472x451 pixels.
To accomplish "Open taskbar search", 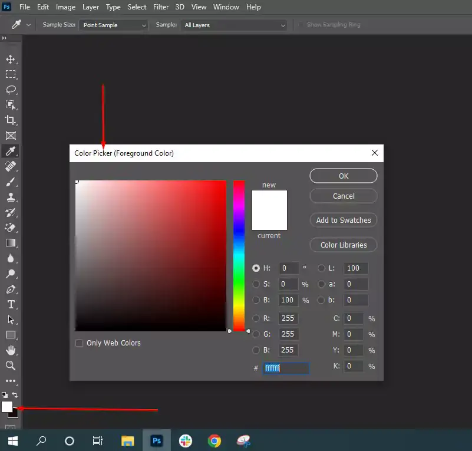I will tap(41, 441).
